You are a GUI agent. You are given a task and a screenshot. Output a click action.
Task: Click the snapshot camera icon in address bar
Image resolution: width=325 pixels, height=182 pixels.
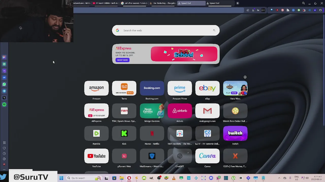tap(248, 10)
